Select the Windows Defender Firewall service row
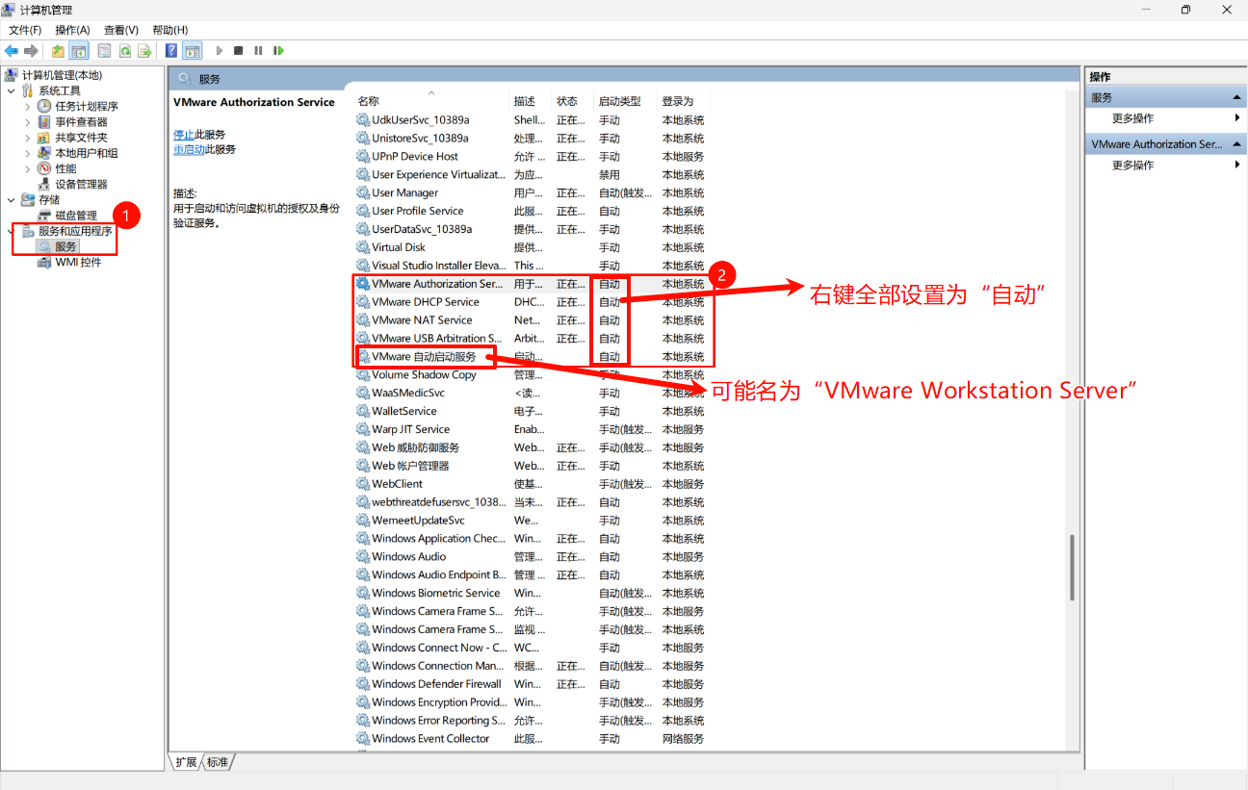This screenshot has width=1248, height=790. 531,684
